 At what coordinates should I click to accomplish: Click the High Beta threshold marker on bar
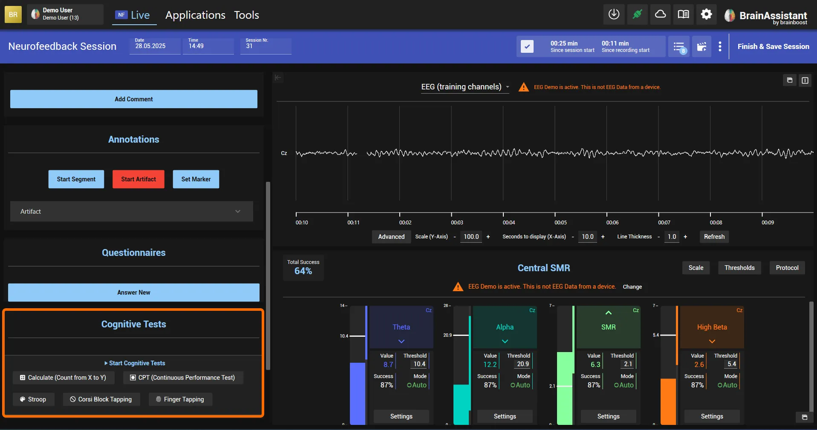pyautogui.click(x=668, y=335)
